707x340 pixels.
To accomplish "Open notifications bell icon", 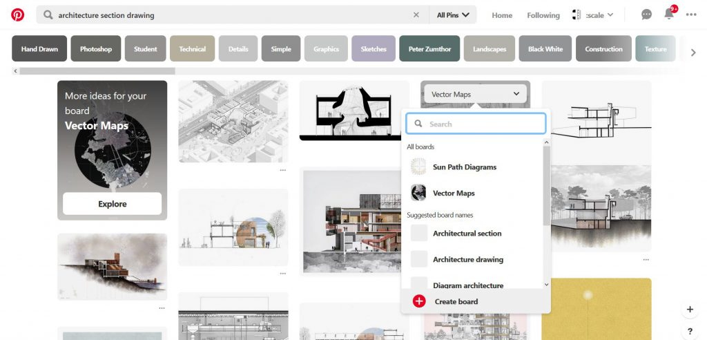I will click(669, 14).
